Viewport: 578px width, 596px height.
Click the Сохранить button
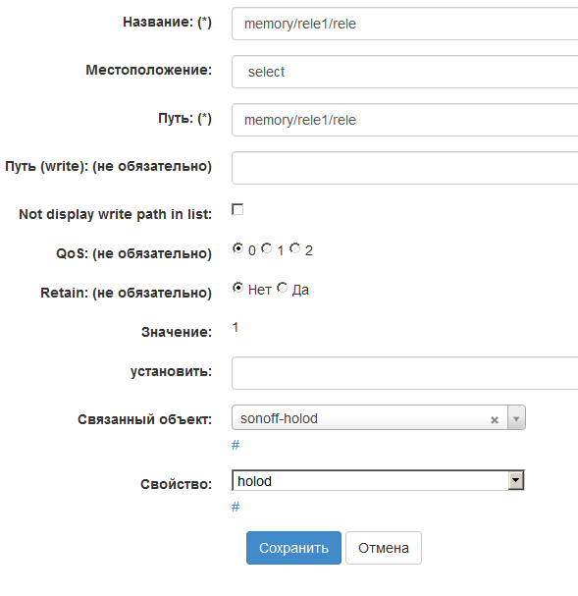coord(293,548)
